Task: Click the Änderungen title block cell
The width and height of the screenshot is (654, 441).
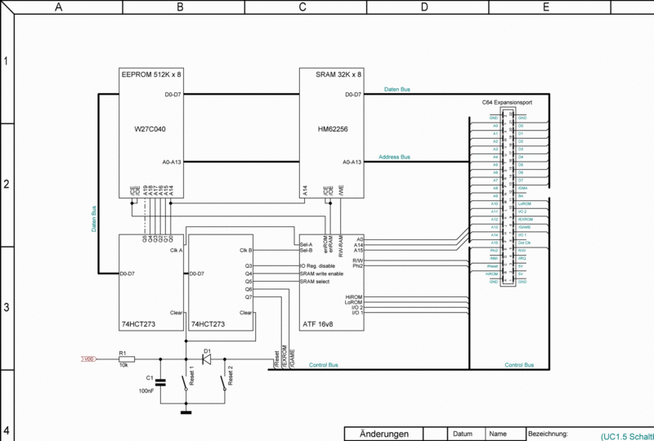Action: coord(383,434)
